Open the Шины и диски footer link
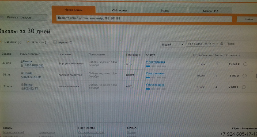257x137 pixels. (x=47, y=132)
